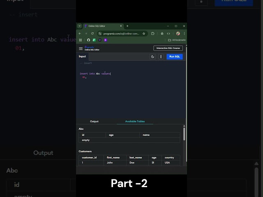Click the Input tab label
Viewport: 263px width, 197px height.
point(83,57)
